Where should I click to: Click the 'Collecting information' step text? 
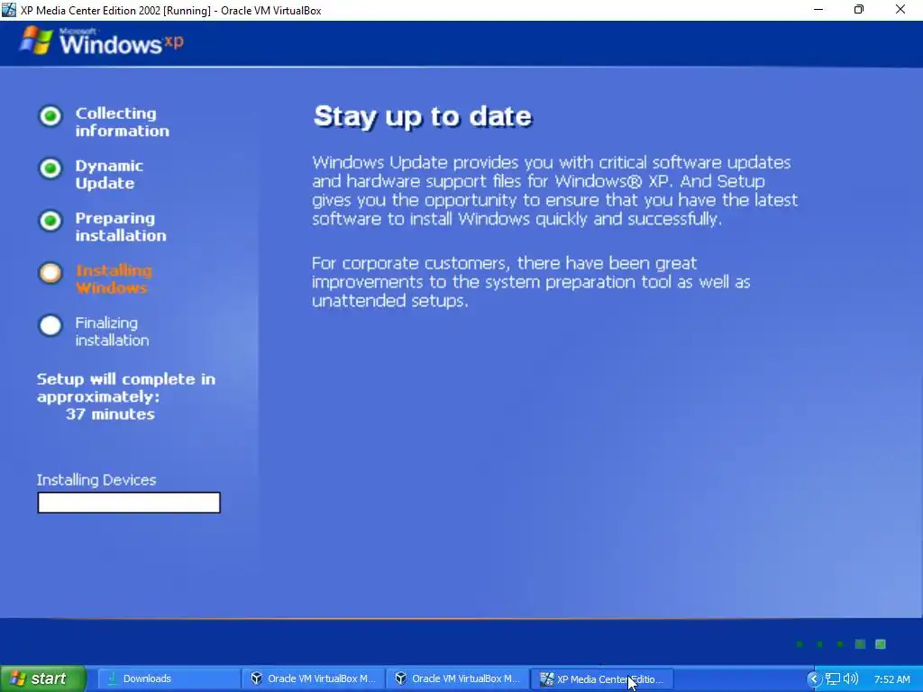pos(122,122)
